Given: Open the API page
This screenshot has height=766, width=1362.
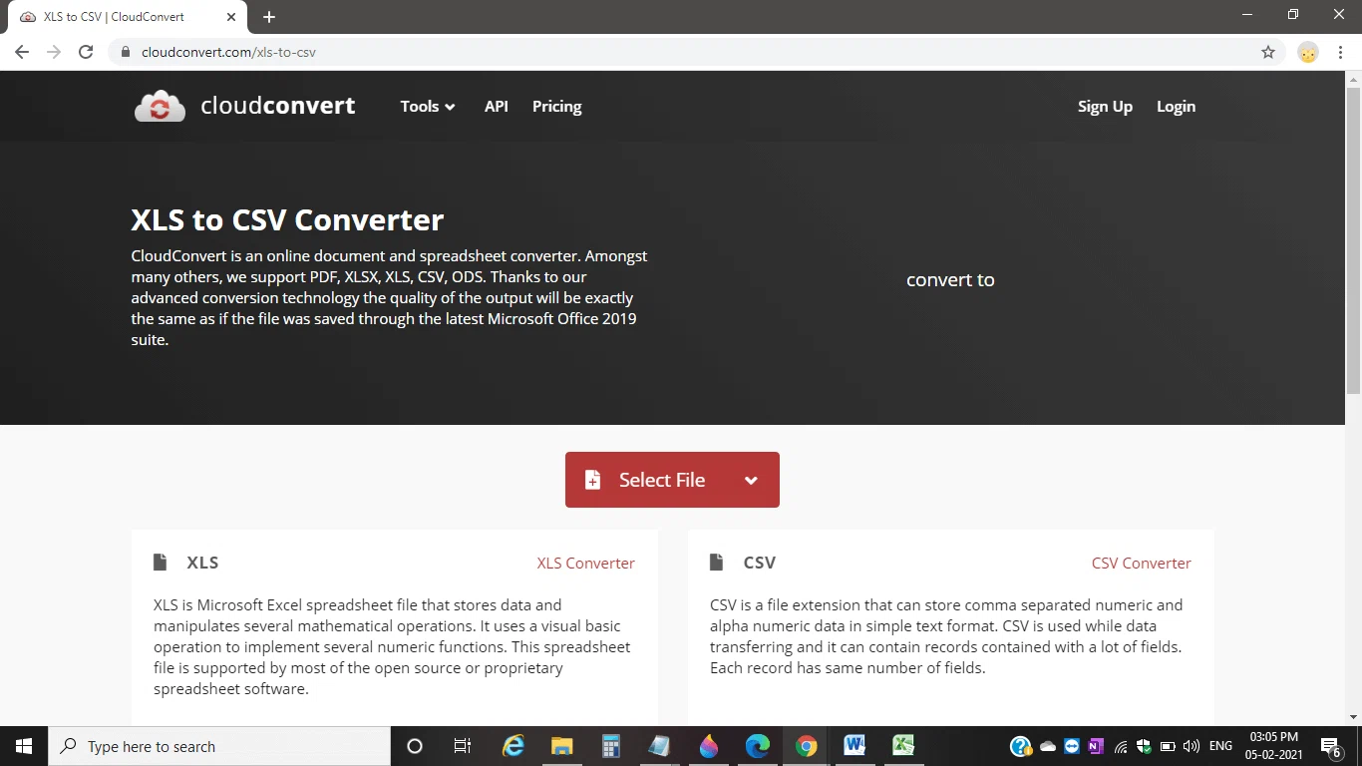Looking at the screenshot, I should (496, 106).
